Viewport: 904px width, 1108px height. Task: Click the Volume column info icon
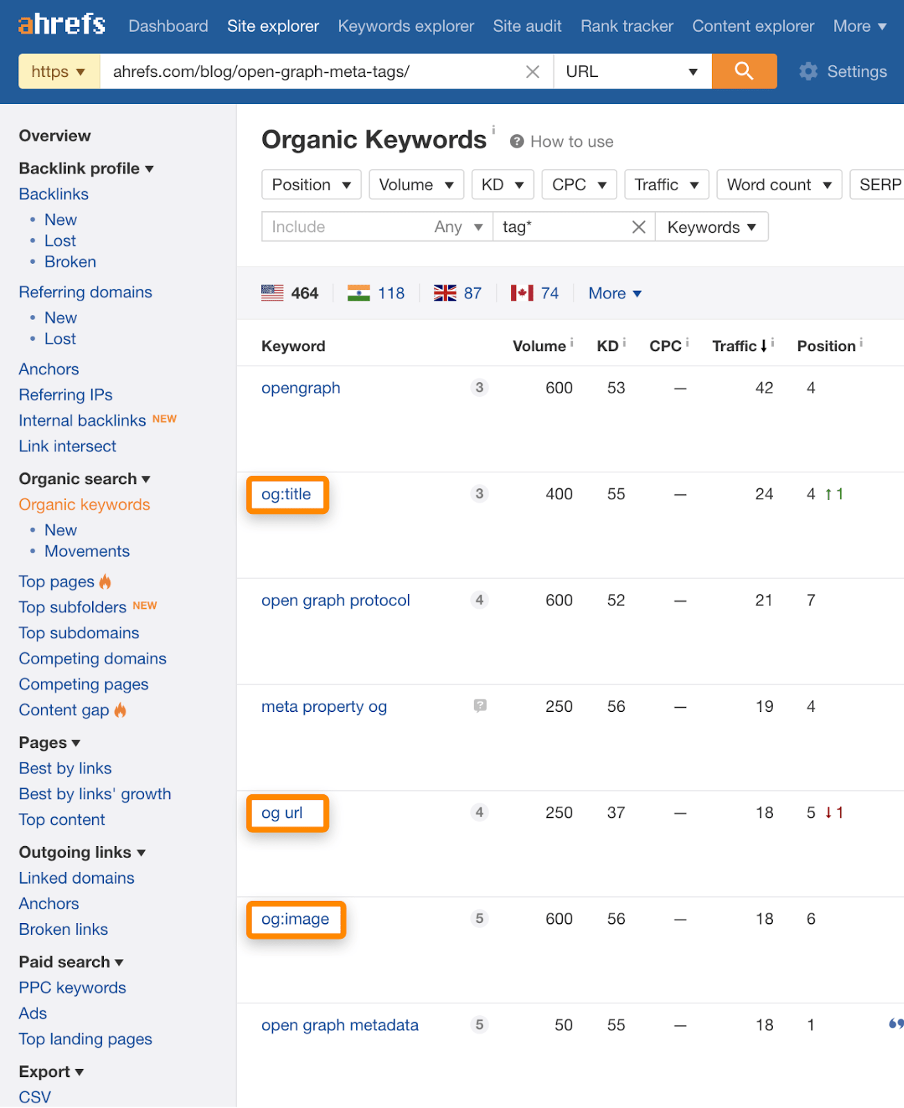(x=571, y=342)
